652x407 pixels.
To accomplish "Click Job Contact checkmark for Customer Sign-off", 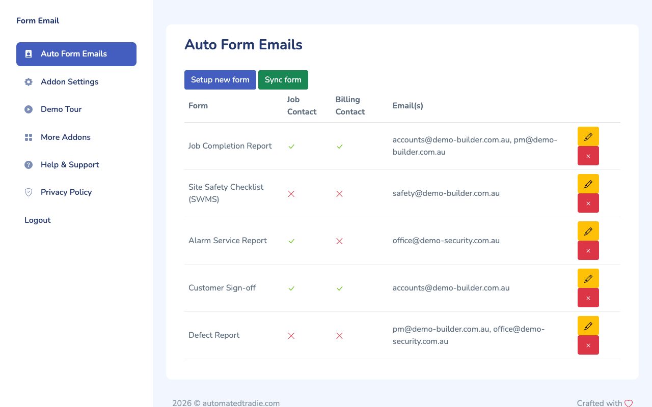I will 291,288.
